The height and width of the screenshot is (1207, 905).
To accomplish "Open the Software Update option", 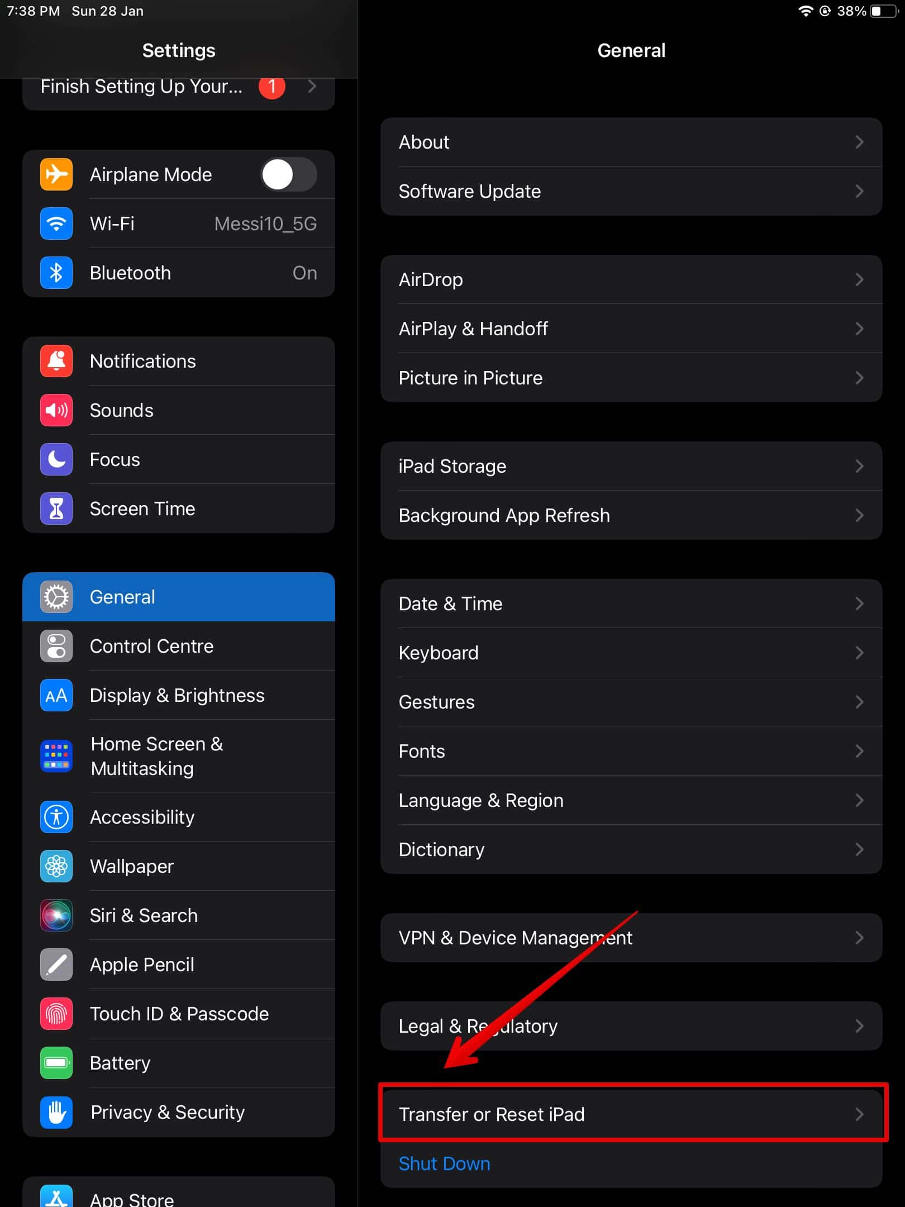I will click(632, 191).
